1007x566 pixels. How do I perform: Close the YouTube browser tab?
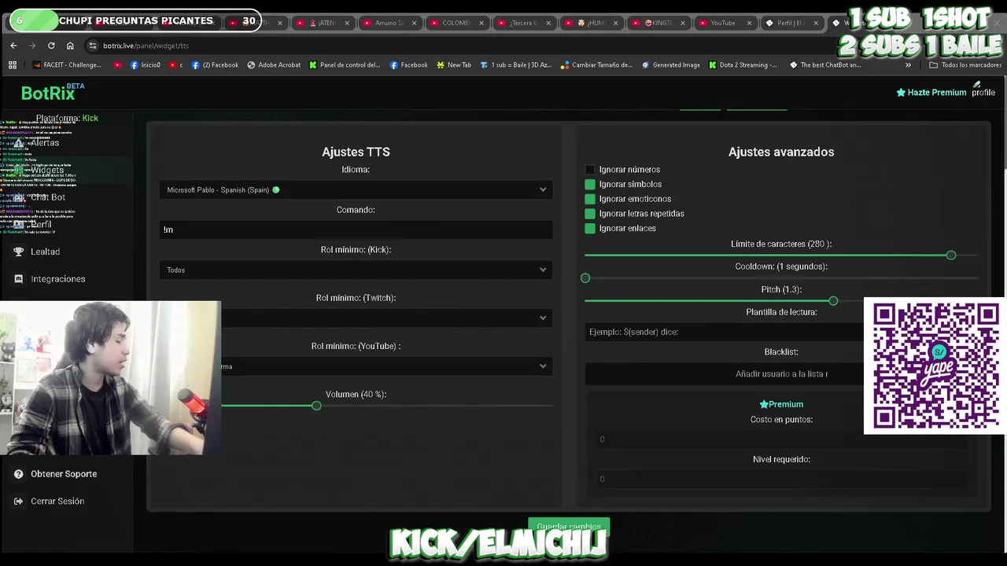pos(750,23)
